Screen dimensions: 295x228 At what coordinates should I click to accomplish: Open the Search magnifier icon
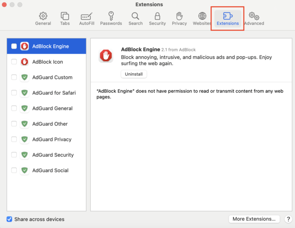(x=135, y=16)
